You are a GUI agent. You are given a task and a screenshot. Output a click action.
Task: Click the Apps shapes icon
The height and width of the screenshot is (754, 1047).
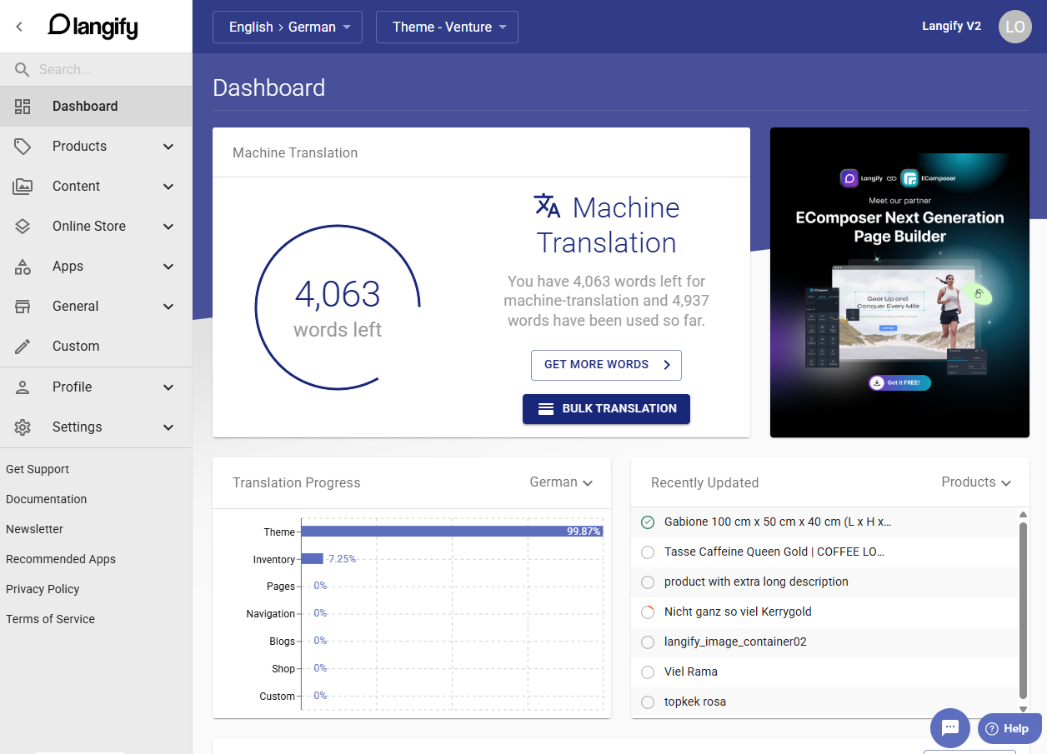click(x=23, y=267)
